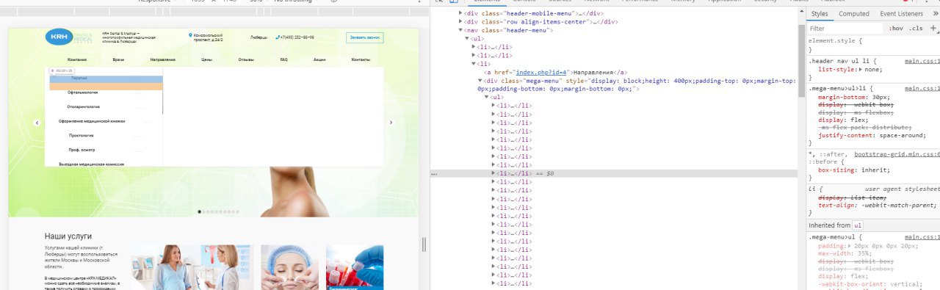The width and height of the screenshot is (940, 290).
Task: Select the first carousel indicator dot
Action: point(200,211)
